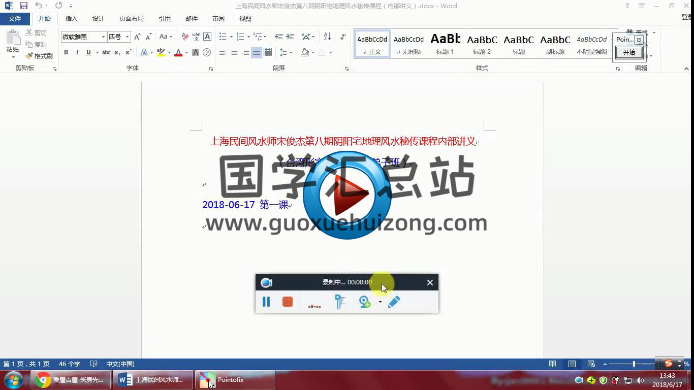This screenshot has height=390, width=694.
Task: Switch to the 设计 (Design) tab
Action: 99,19
